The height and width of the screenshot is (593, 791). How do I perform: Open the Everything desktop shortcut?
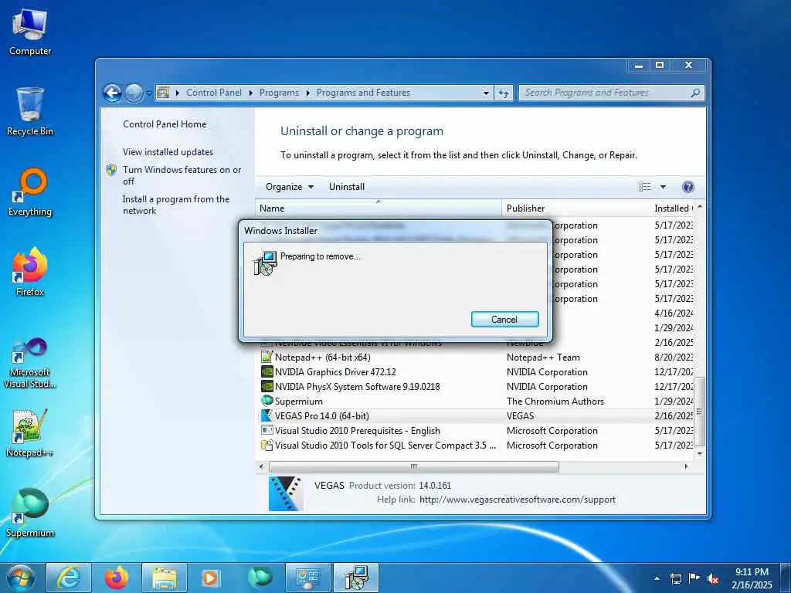[30, 192]
